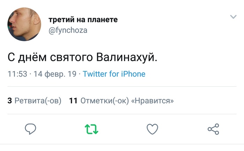This screenshot has width=244, height=151.
Task: Click the 11:53 timestamp
Action: click(17, 74)
